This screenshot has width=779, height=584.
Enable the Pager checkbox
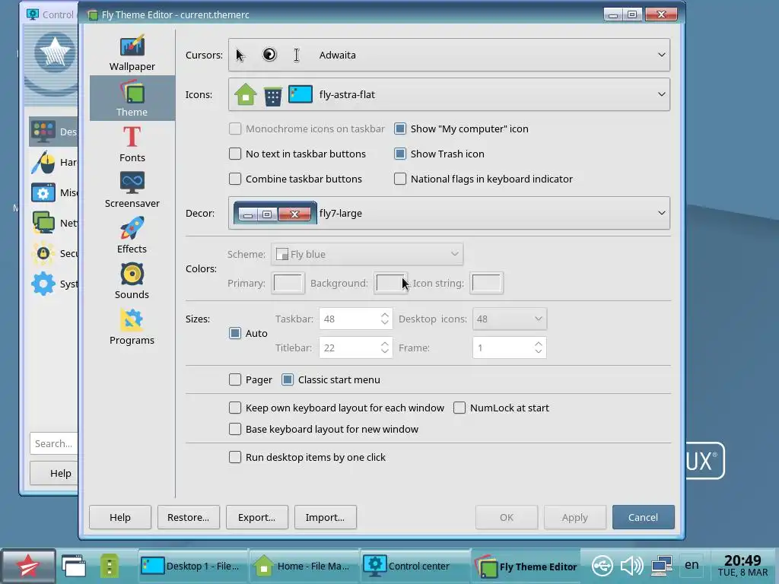[x=235, y=380]
